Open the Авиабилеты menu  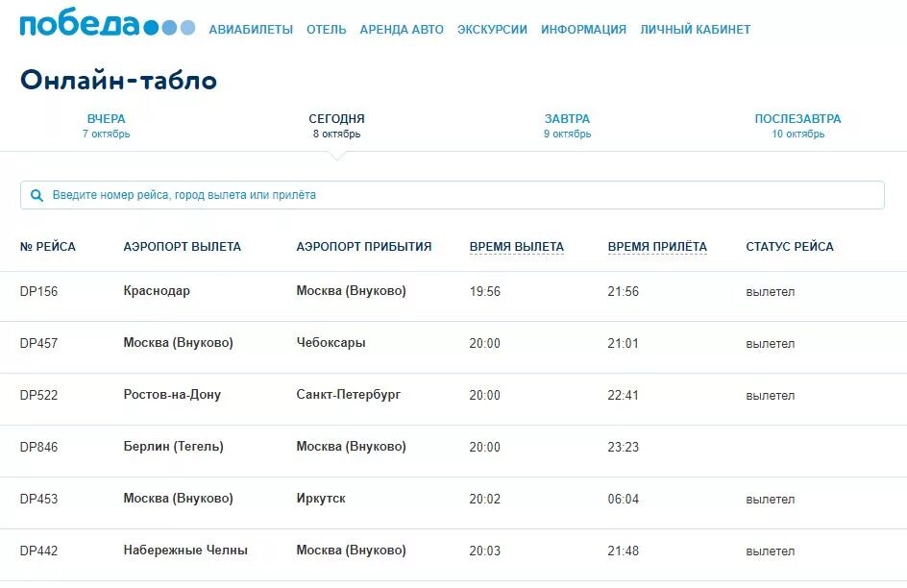pyautogui.click(x=251, y=30)
